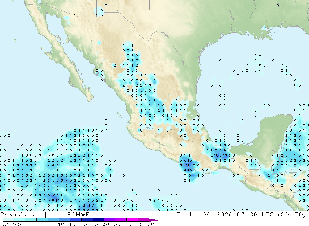Click the 25–30 mm legend color swatch
Screen dimensions: 309x226
point(98,220)
